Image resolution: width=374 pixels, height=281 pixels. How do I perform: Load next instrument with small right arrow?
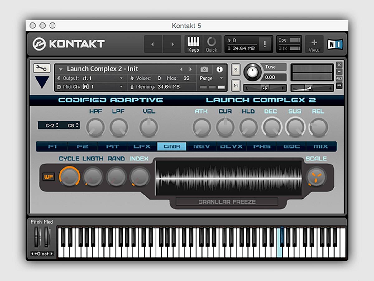click(191, 69)
